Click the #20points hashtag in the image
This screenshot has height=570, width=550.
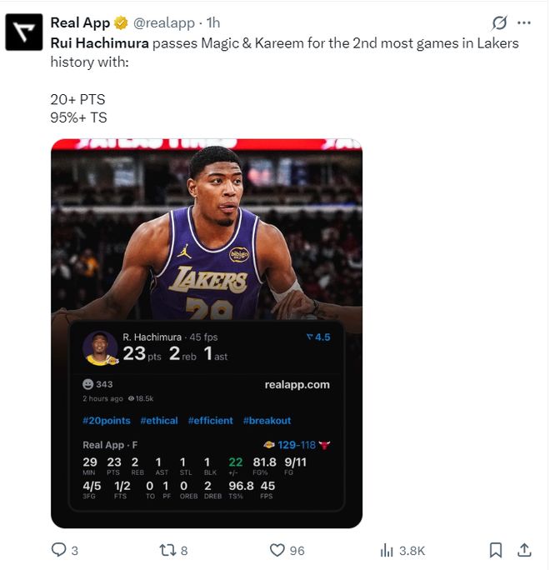[106, 421]
